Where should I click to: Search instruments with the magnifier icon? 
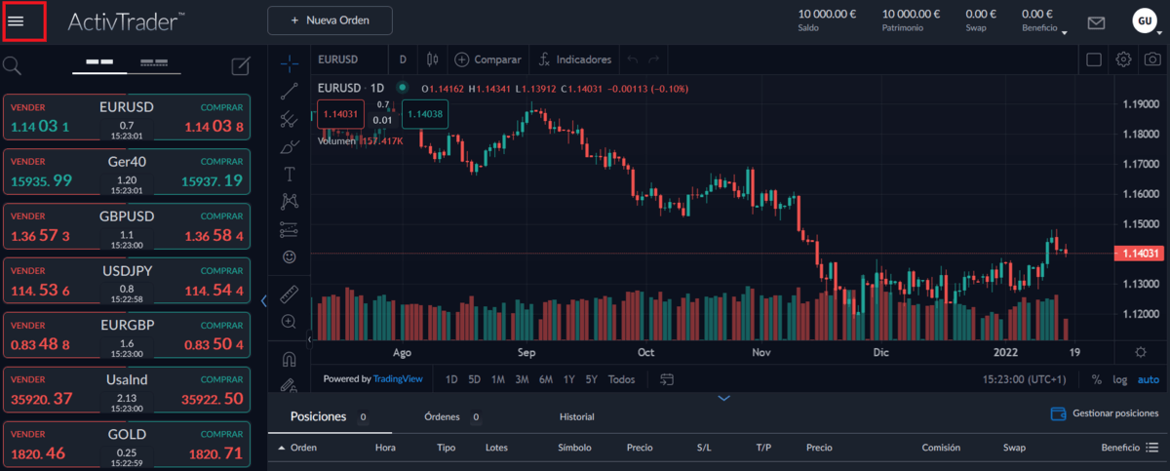point(13,65)
